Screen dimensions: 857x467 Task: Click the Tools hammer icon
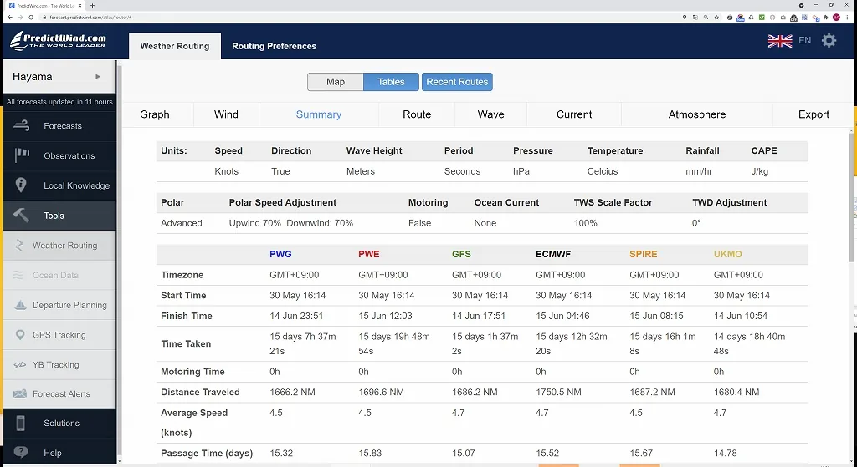[21, 215]
